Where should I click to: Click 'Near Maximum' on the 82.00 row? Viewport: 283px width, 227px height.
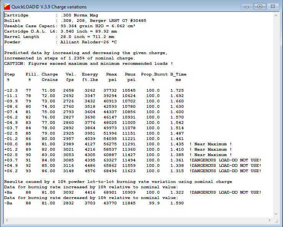[x=211, y=150]
